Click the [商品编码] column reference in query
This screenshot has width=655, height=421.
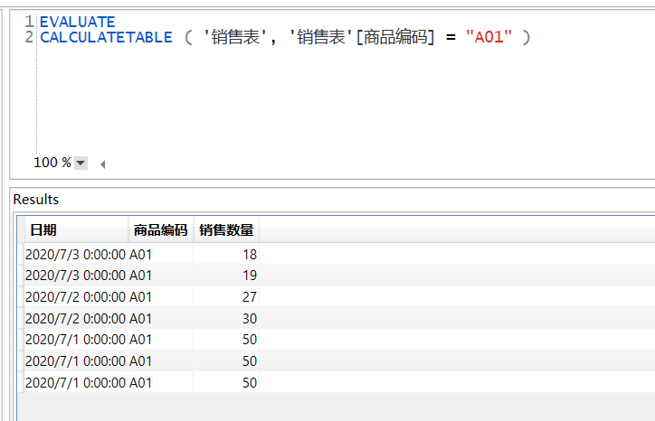pyautogui.click(x=395, y=37)
